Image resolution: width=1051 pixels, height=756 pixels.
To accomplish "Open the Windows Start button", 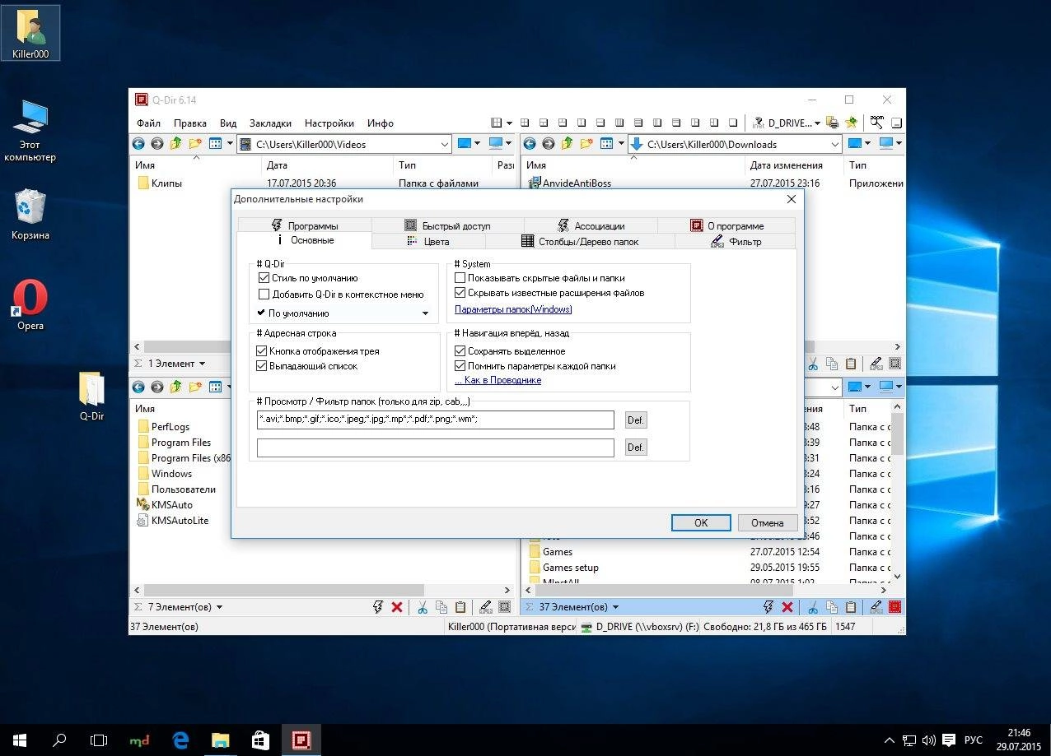I will [19, 740].
